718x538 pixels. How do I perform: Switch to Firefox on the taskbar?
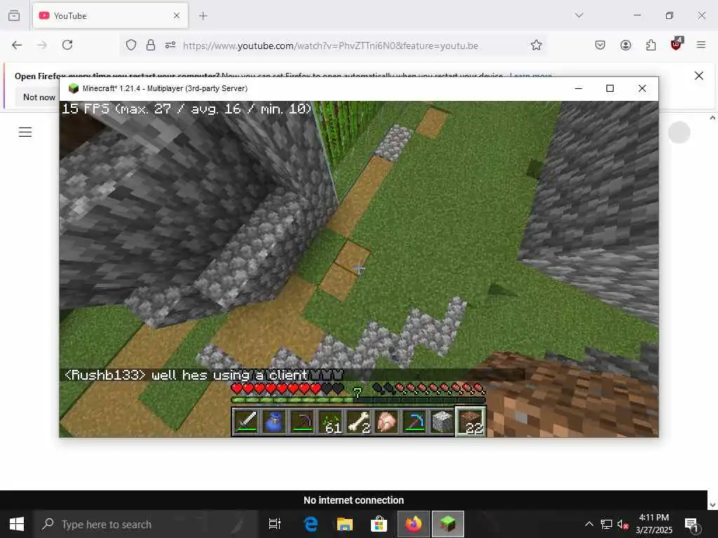tap(414, 524)
